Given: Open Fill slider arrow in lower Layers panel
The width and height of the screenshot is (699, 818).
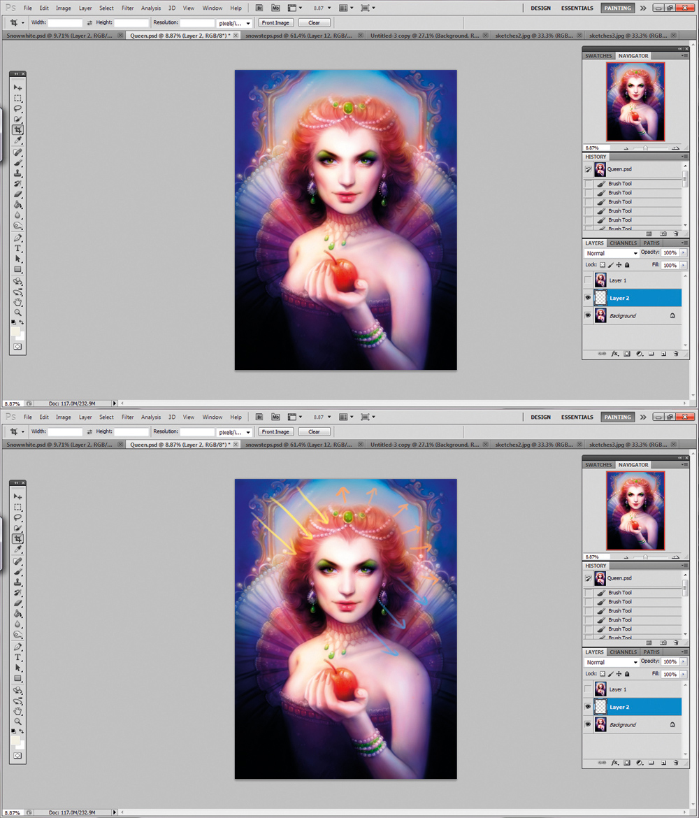Looking at the screenshot, I should (684, 674).
